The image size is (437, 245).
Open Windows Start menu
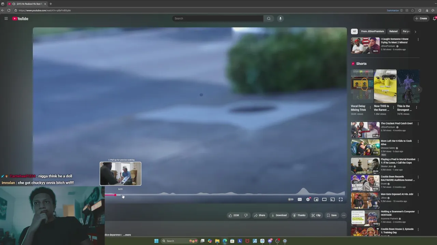click(x=156, y=241)
